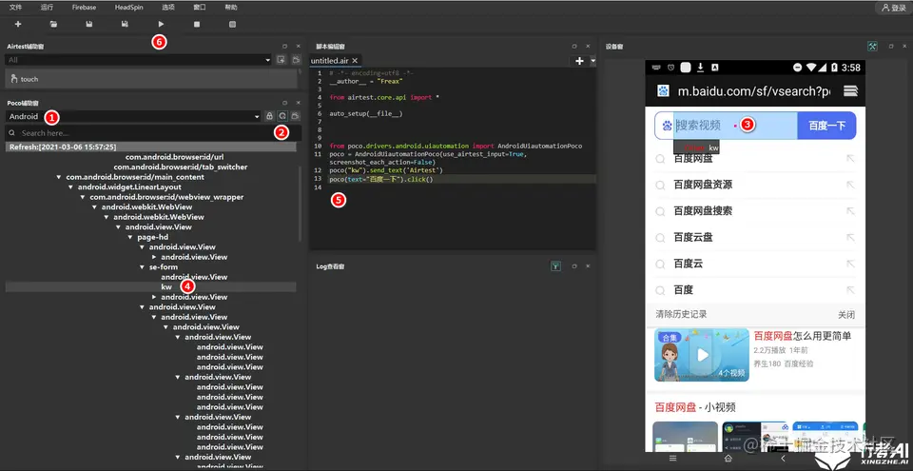This screenshot has height=471, width=913.
Task: Tap the Android back navigation icon
Action: point(783,459)
